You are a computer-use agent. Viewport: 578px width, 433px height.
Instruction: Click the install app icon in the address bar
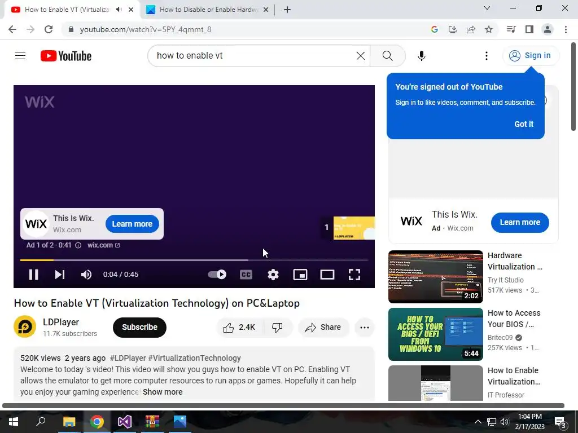pyautogui.click(x=452, y=29)
